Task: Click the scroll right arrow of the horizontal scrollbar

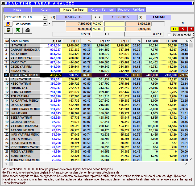Action: (x=186, y=164)
